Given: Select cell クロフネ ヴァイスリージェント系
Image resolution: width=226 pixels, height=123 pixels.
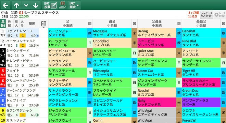Looking at the screenshot, I should pyautogui.click(x=201, y=112).
